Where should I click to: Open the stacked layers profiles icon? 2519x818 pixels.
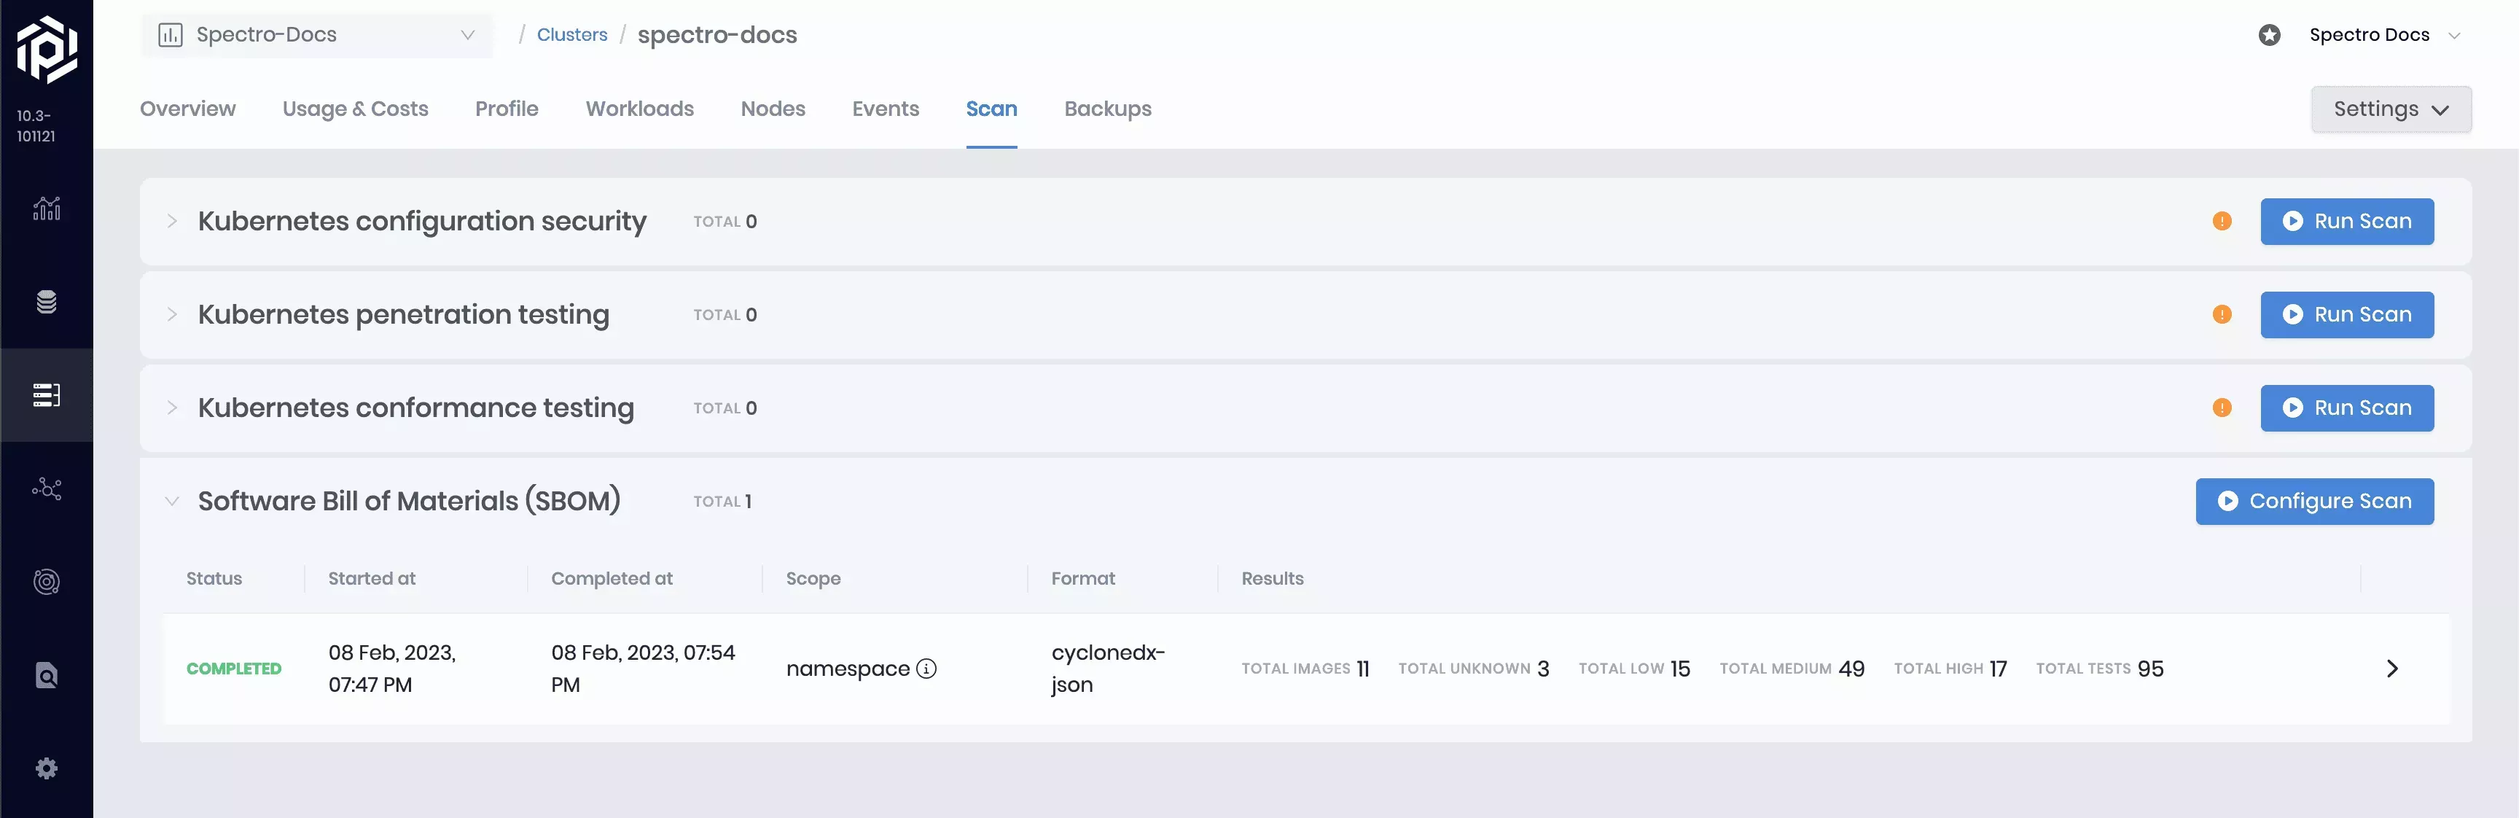46,301
